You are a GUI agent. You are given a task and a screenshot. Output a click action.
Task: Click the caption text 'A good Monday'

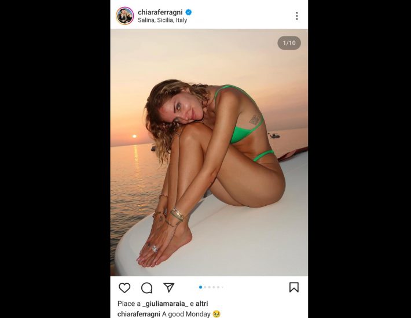tap(186, 314)
